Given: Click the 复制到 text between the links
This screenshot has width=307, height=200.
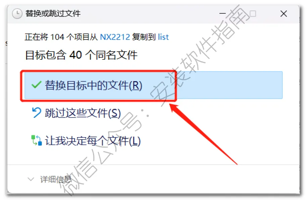Looking at the screenshot, I should 144,37.
